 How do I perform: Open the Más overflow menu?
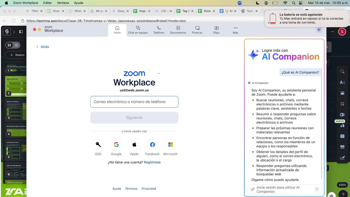[x=235, y=30]
